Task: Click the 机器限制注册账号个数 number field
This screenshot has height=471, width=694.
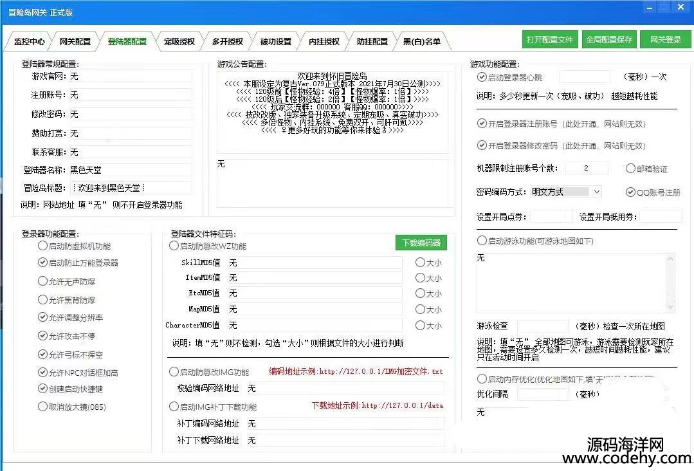Action: coord(586,169)
